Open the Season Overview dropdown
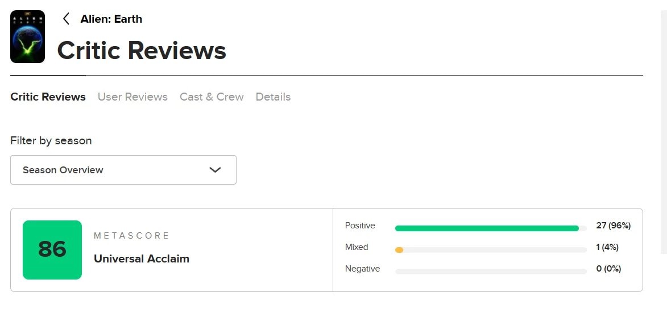The width and height of the screenshot is (667, 317). coord(123,170)
